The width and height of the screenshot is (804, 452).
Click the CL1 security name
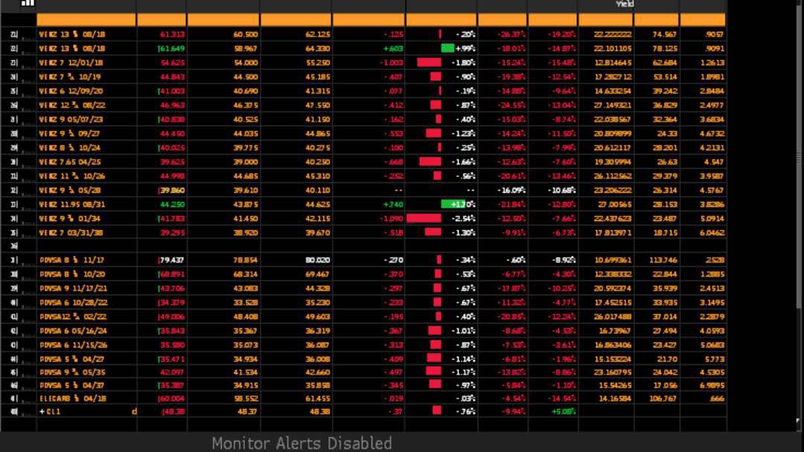click(x=54, y=412)
